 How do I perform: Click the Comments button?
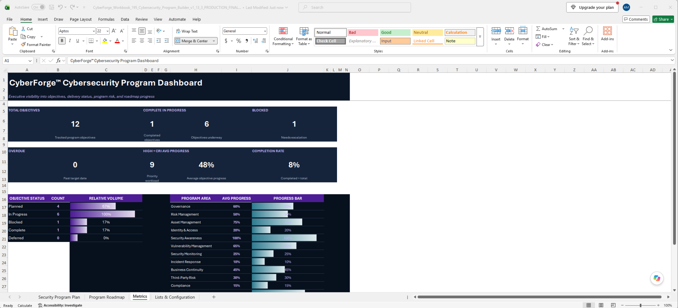(x=636, y=19)
